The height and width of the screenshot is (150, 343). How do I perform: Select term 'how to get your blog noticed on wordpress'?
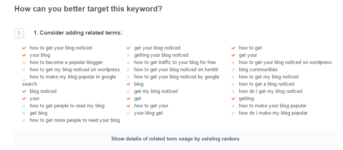[x=285, y=62]
